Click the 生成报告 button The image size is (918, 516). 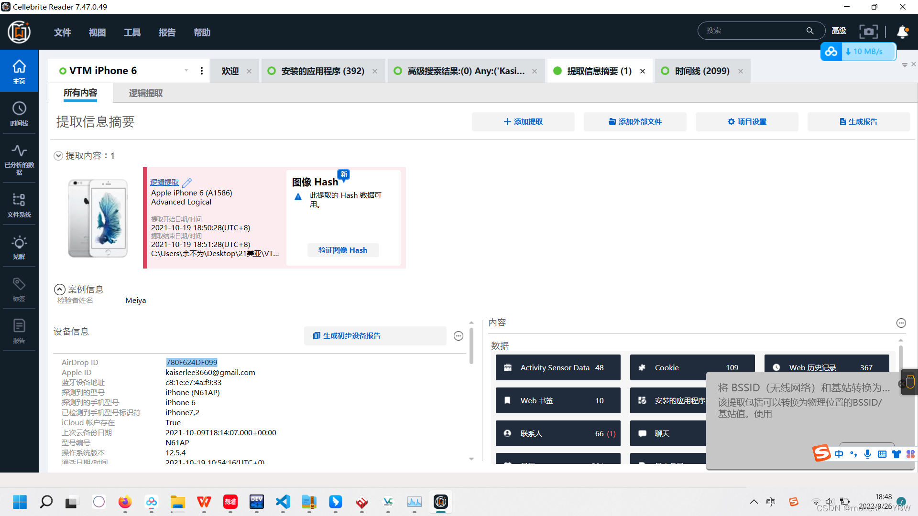coord(858,122)
